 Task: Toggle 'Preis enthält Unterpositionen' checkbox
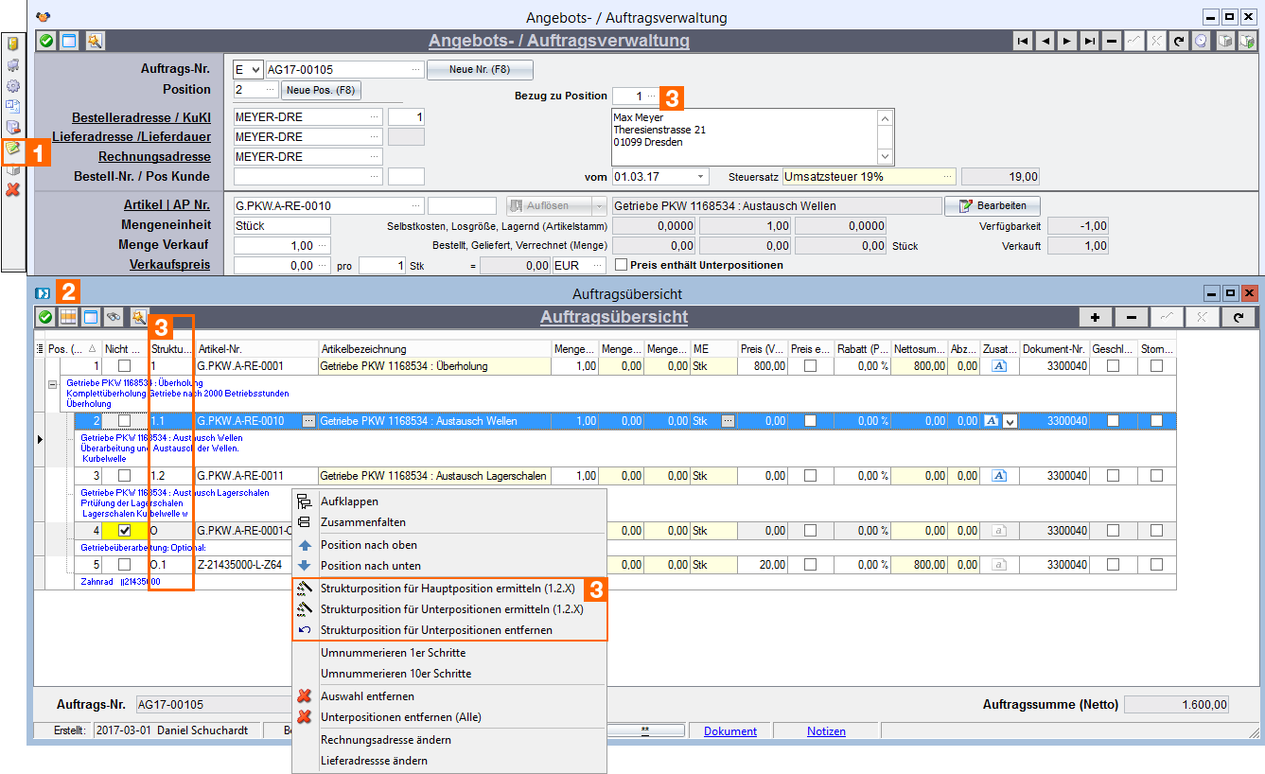point(621,265)
